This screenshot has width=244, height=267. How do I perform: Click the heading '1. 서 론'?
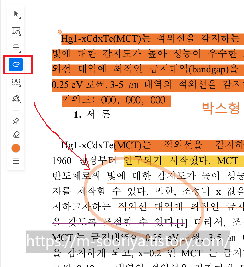pyautogui.click(x=92, y=114)
